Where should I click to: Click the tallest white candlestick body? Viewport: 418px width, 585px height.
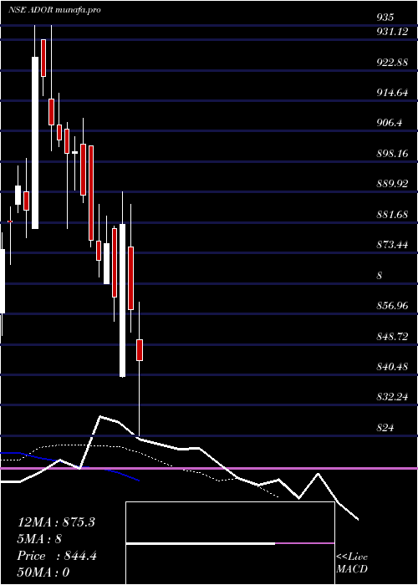click(35, 143)
